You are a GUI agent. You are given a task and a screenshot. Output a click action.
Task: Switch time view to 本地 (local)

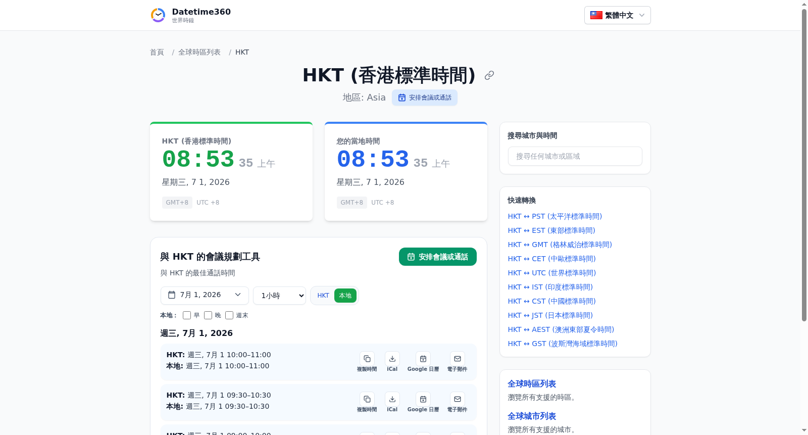click(345, 296)
